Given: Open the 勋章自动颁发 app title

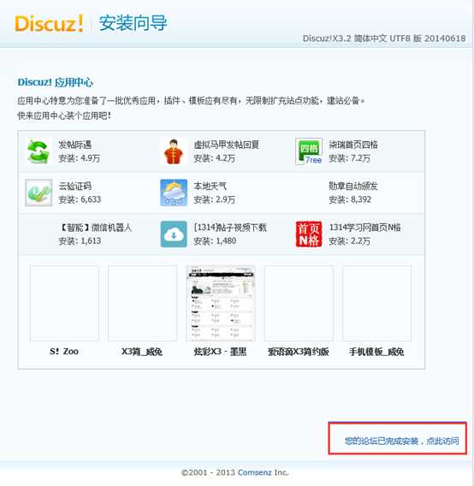Looking at the screenshot, I should click(353, 186).
